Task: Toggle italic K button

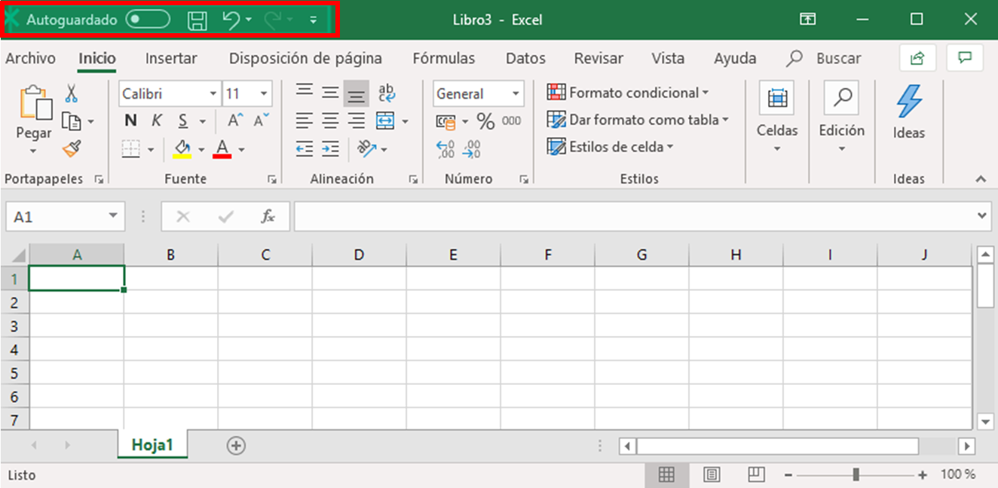Action: (157, 120)
